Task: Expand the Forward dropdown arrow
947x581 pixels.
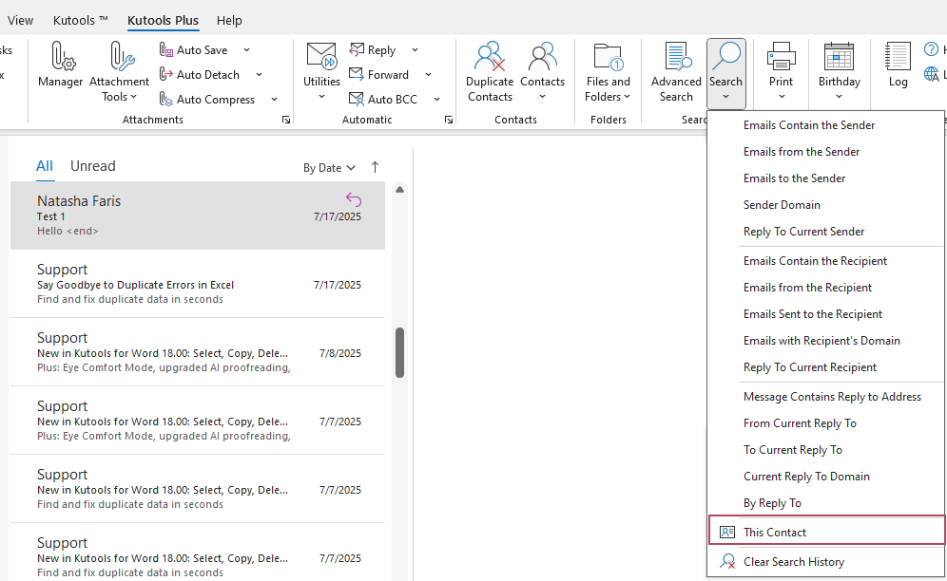Action: [428, 75]
